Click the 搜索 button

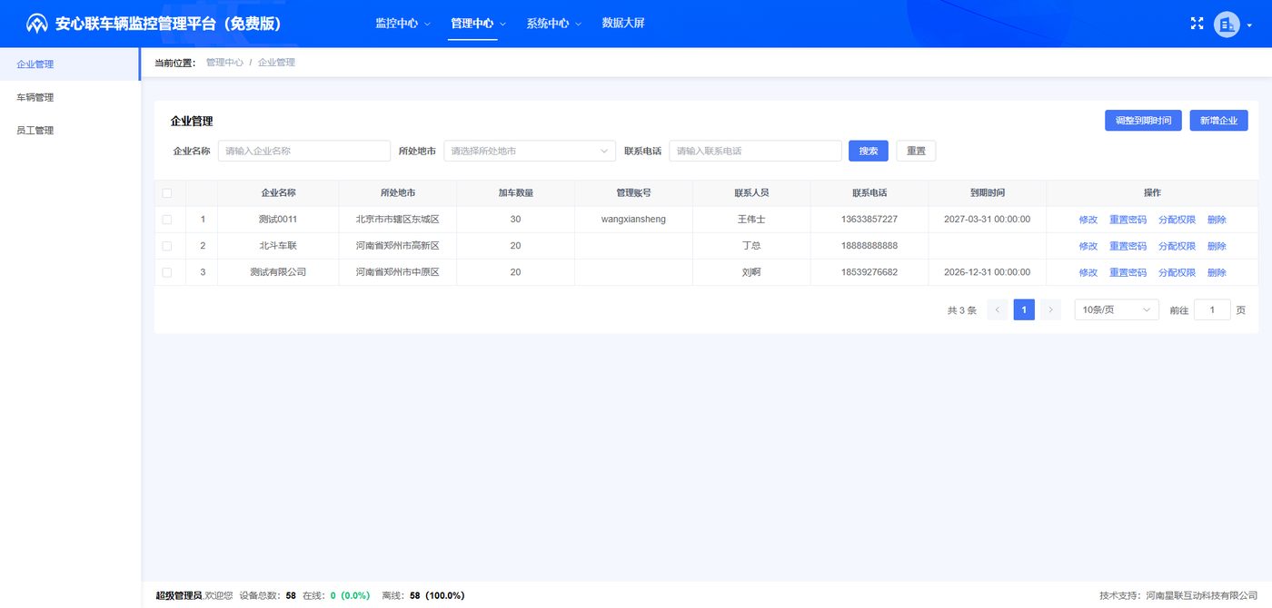click(x=869, y=151)
